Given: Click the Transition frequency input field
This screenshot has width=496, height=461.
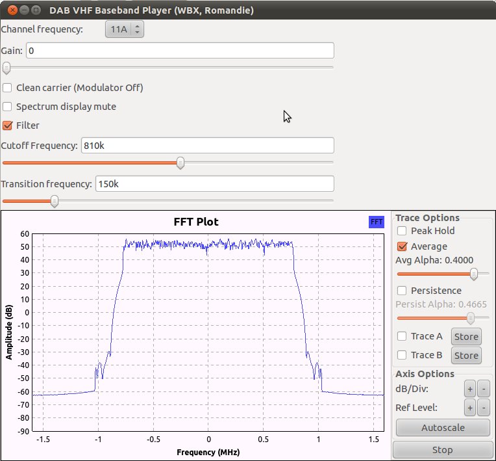Looking at the screenshot, I should [x=215, y=184].
